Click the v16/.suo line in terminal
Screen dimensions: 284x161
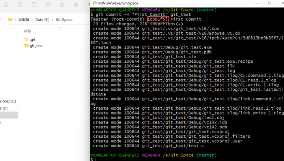pyautogui.click(x=156, y=29)
